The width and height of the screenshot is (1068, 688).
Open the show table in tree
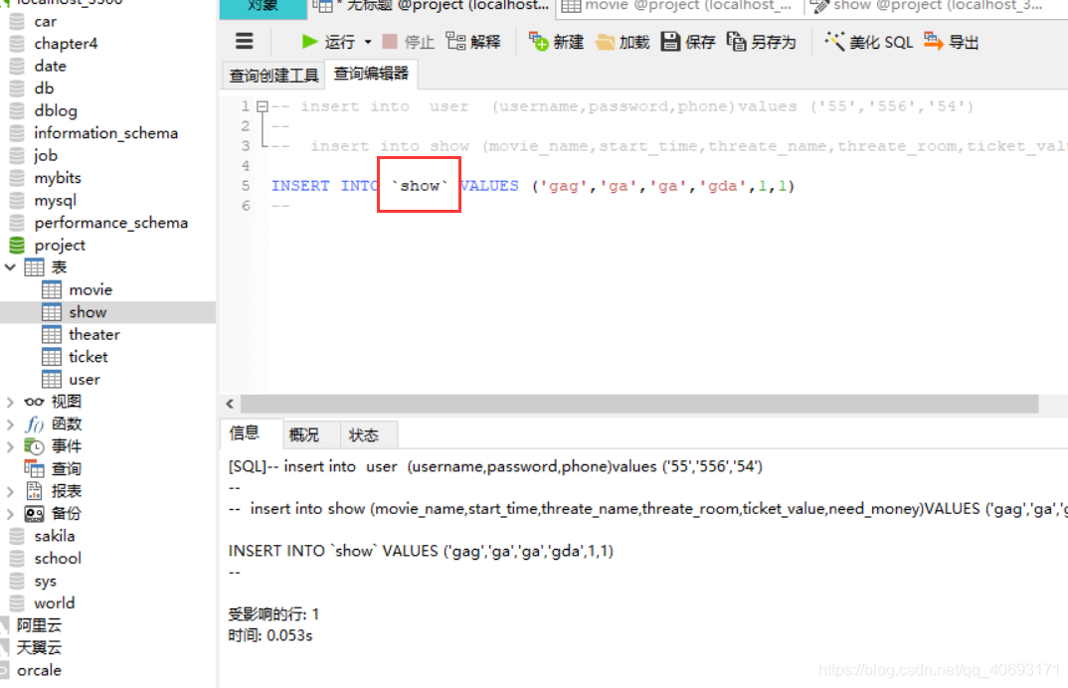88,312
